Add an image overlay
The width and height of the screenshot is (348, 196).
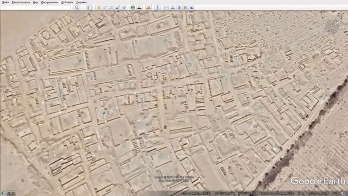click(x=118, y=8)
